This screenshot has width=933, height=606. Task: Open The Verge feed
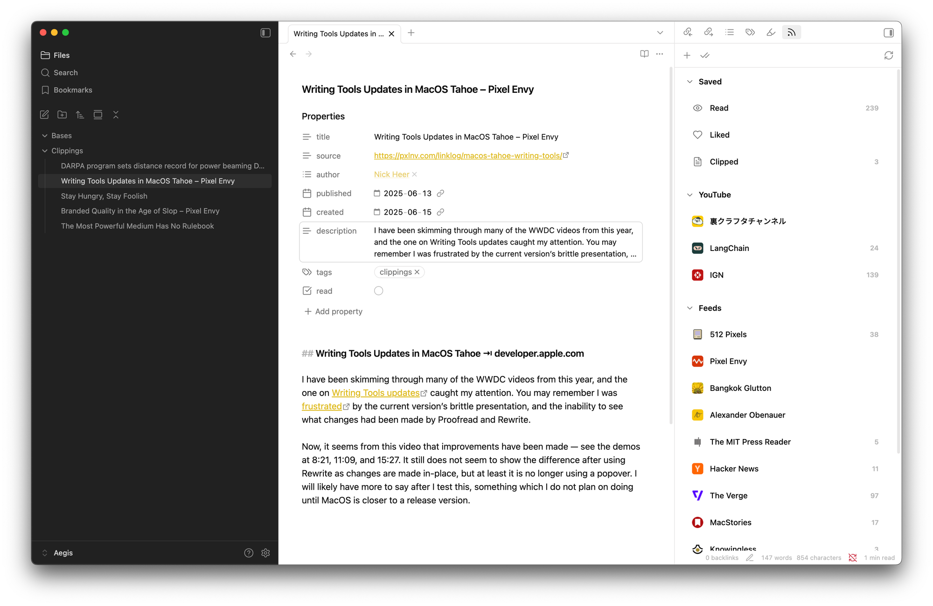coord(786,495)
